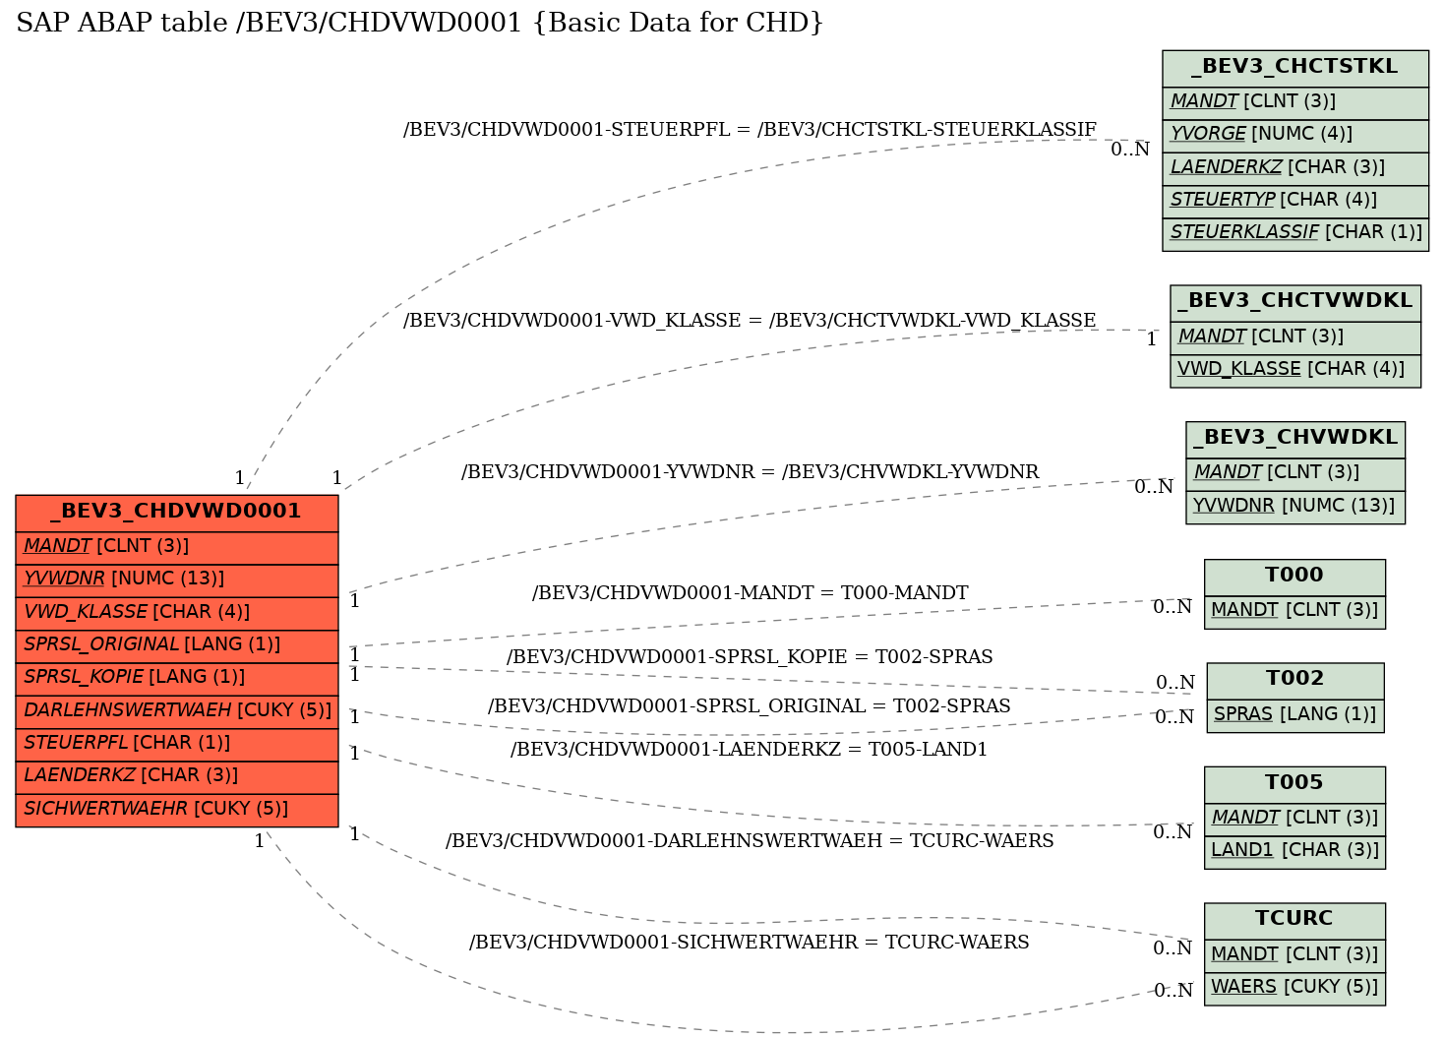Select SICHWERTWAEHR [CUKY (5)] field
Screen dimensions: 1444x1038
coord(177,810)
